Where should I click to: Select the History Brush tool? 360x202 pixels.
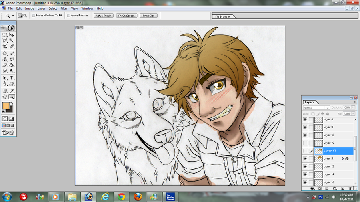click(12, 59)
